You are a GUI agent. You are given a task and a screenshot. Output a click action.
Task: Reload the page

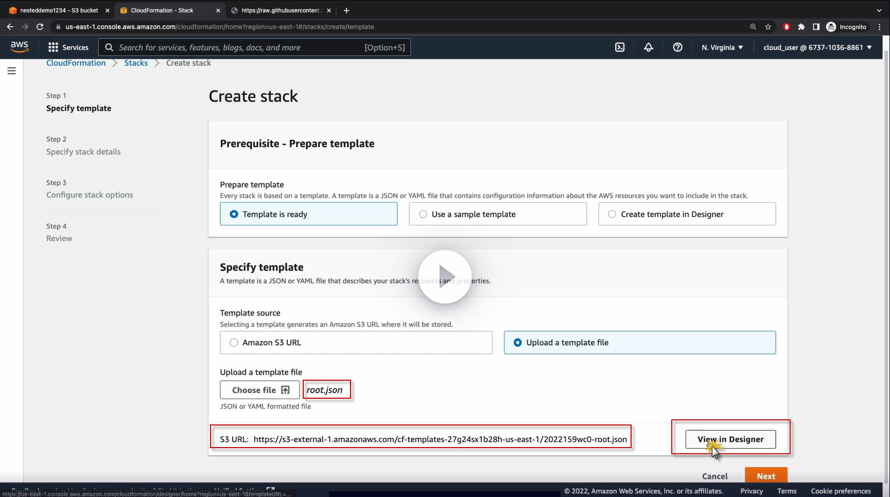click(x=40, y=27)
